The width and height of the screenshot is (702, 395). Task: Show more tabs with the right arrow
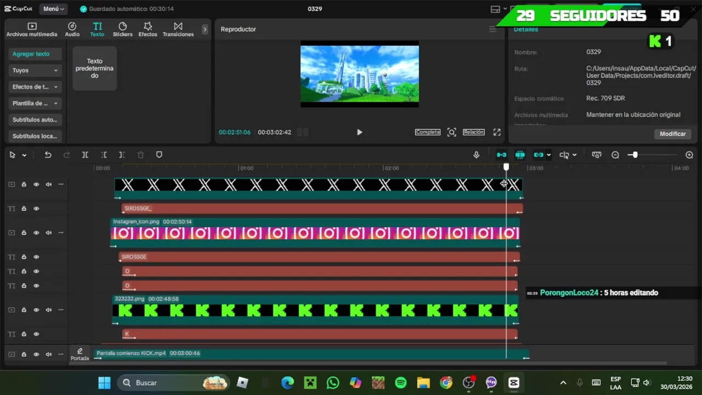pos(205,30)
